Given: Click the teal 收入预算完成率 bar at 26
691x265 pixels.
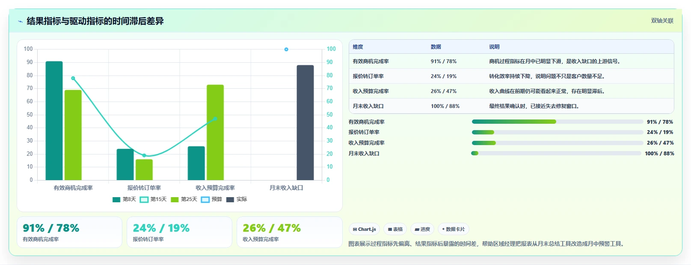Looking at the screenshot, I should pos(196,163).
